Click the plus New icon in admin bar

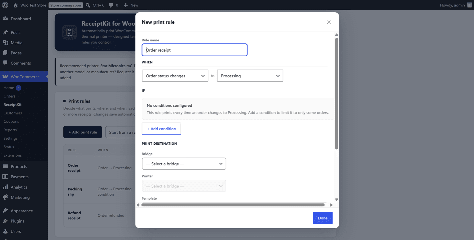tap(126, 5)
